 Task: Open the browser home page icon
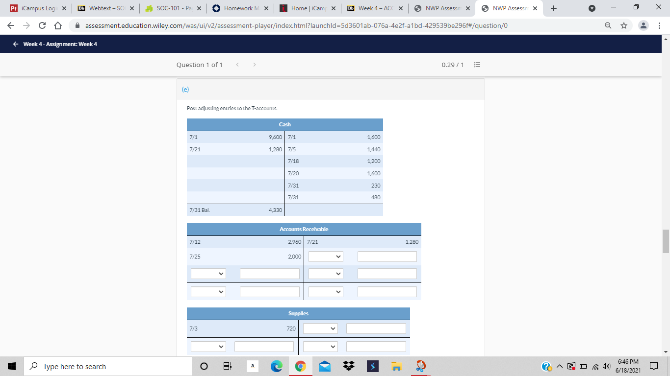coord(58,26)
